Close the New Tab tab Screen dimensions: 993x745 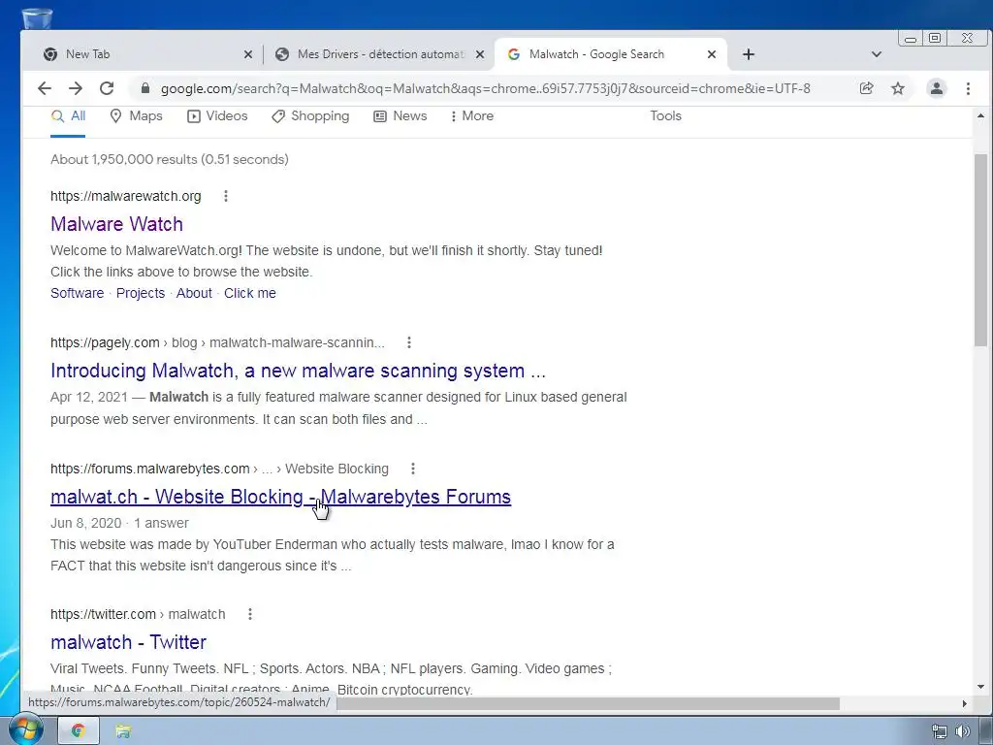[x=247, y=54]
